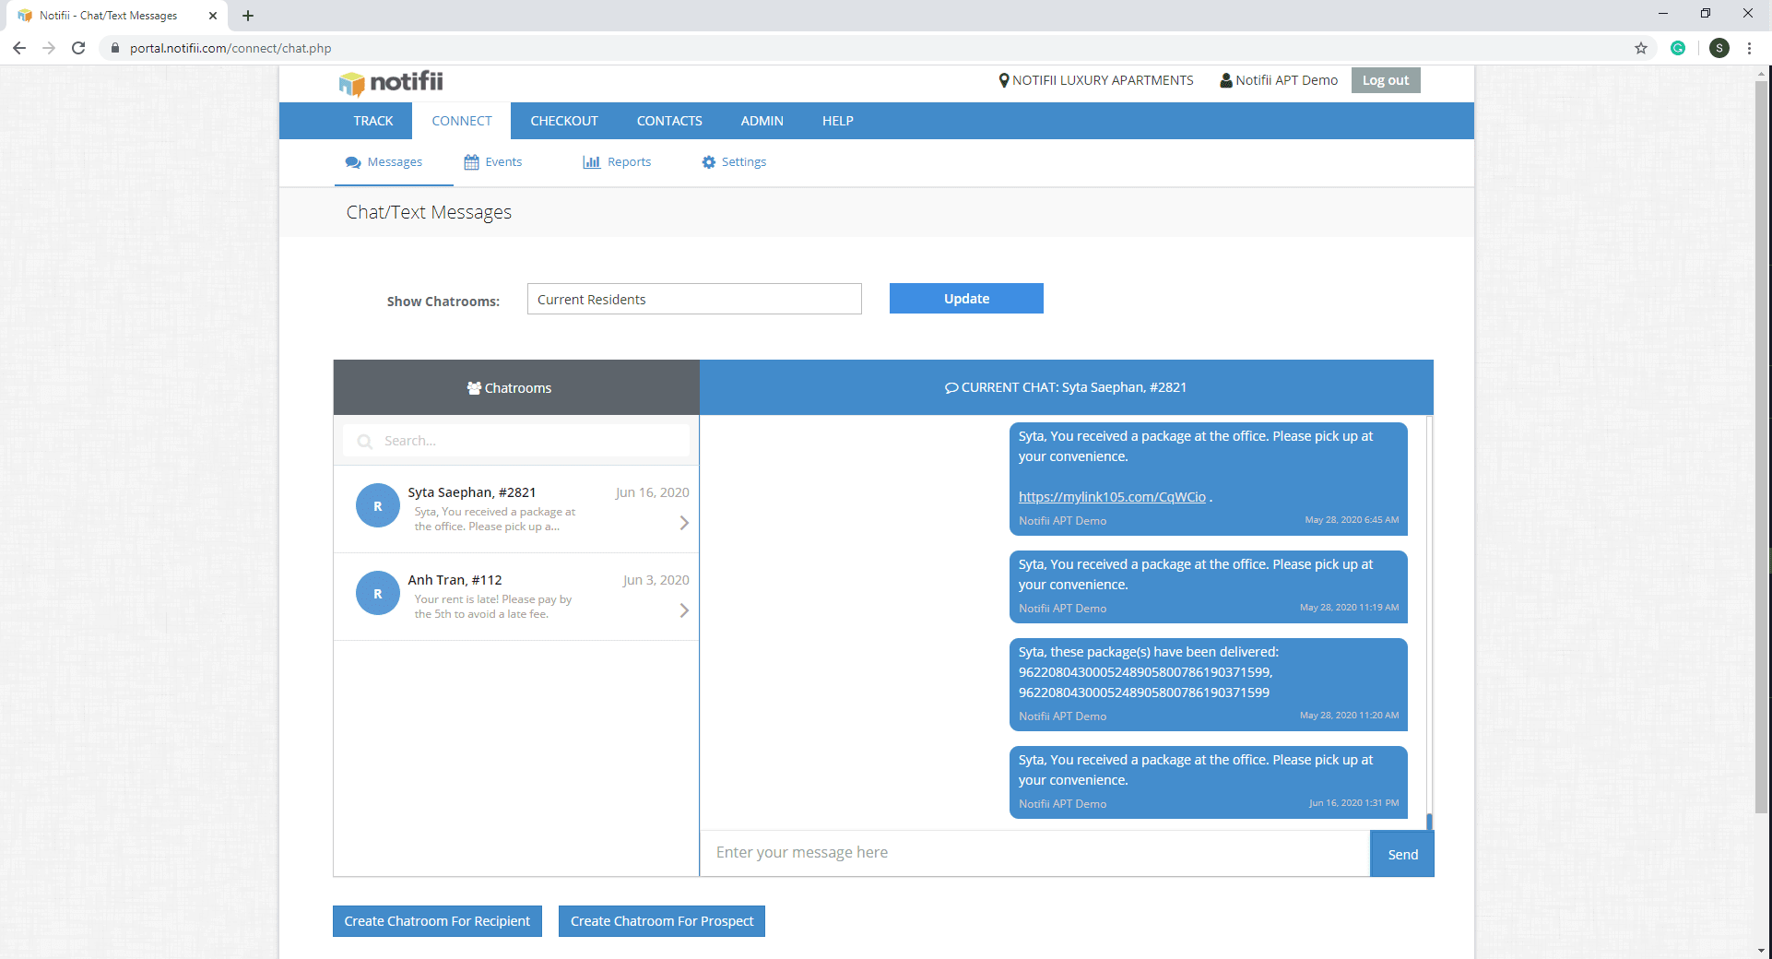
Task: Open Connect Settings via gear icon
Action: [x=708, y=161]
